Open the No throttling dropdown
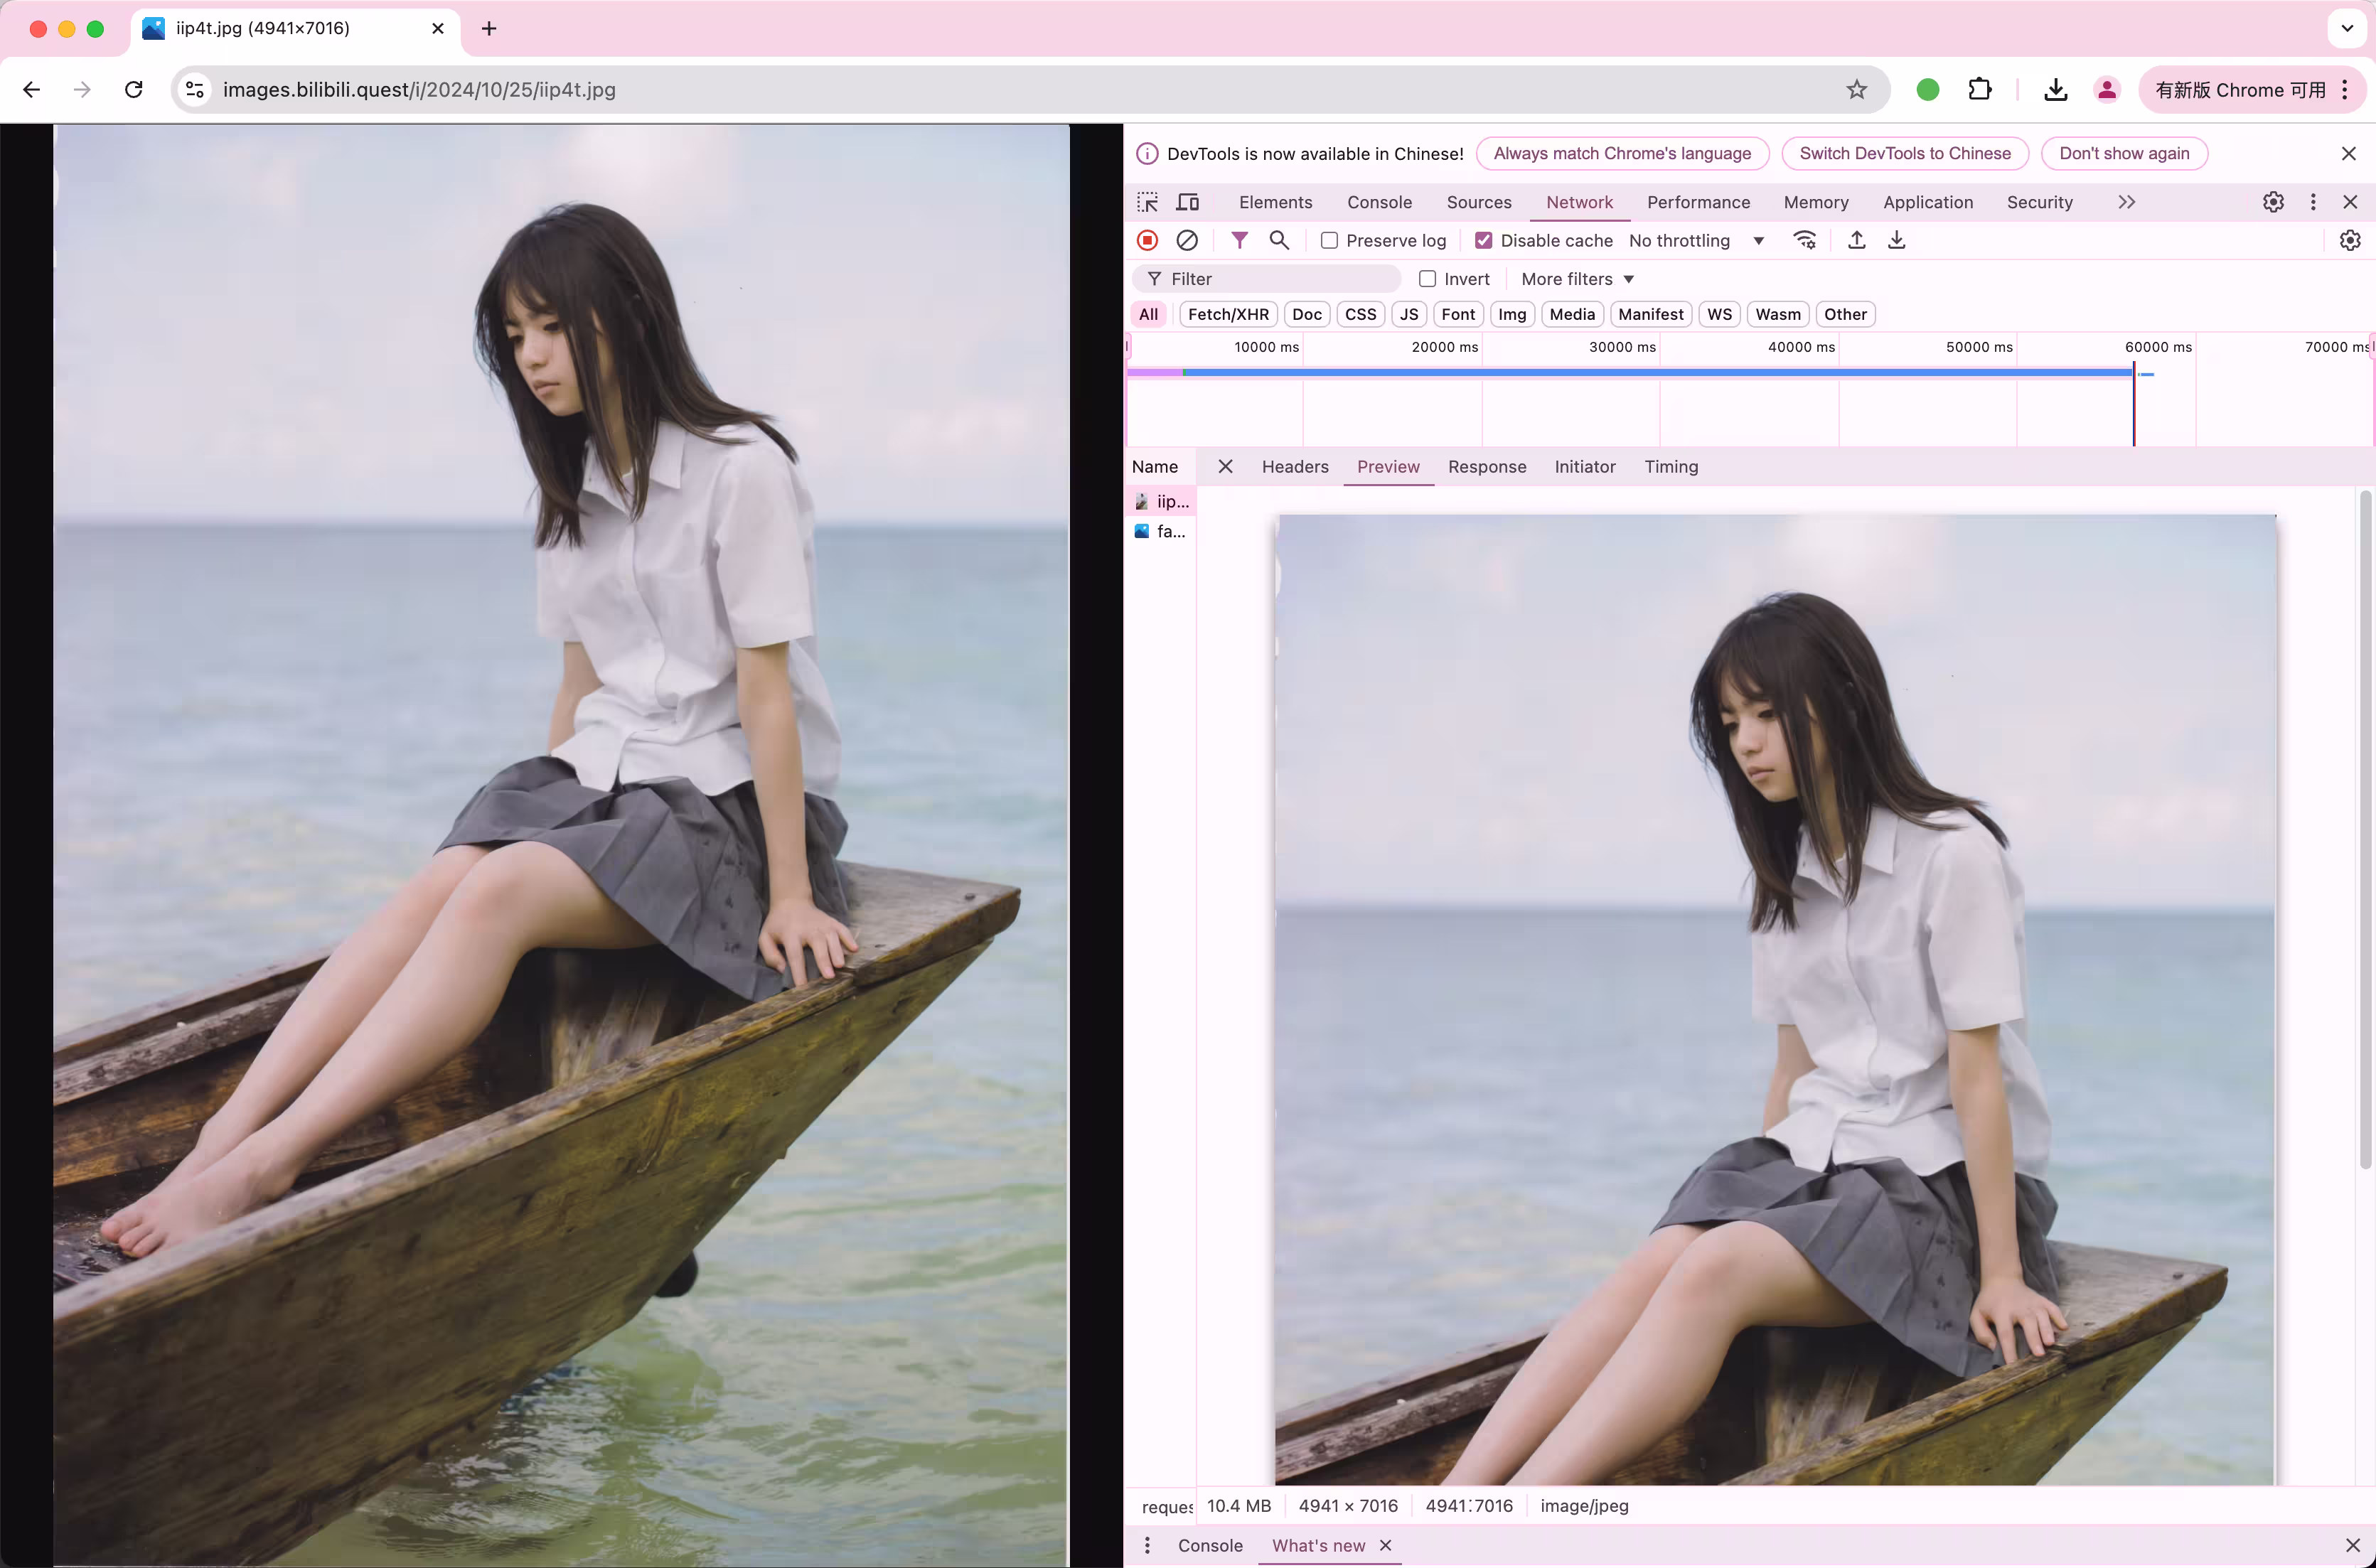 1696,240
